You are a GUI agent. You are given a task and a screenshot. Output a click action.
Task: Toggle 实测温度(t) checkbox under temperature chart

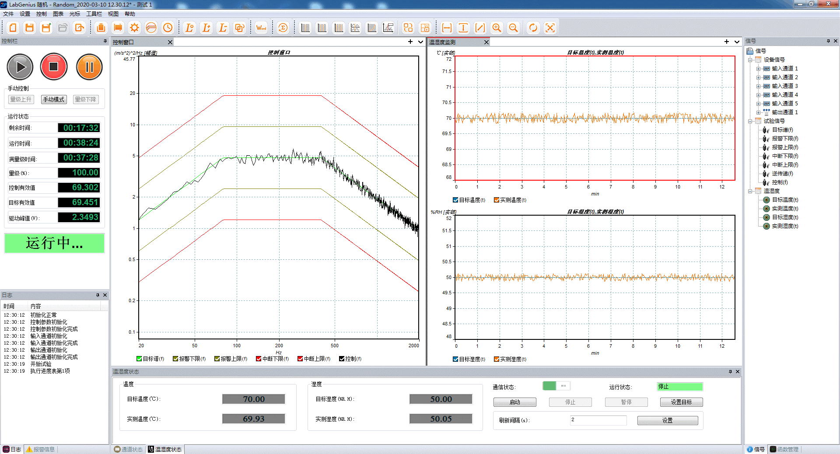click(497, 200)
